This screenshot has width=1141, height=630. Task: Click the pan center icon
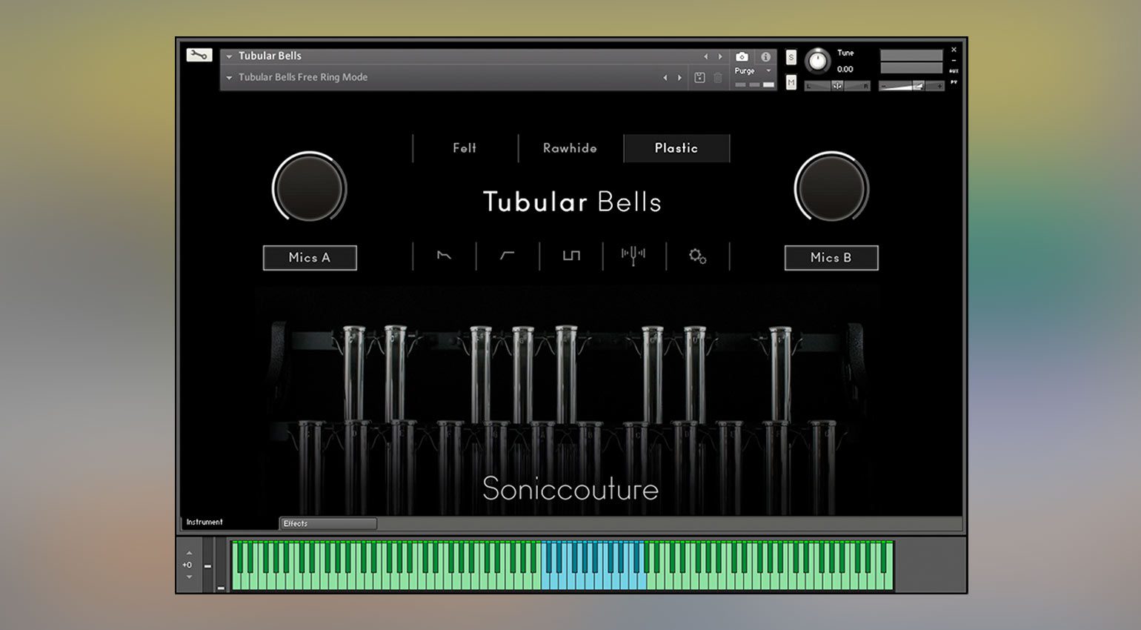point(837,86)
